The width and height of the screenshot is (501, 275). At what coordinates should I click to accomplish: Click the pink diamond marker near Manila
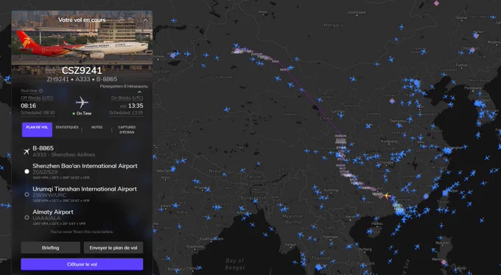click(x=444, y=262)
